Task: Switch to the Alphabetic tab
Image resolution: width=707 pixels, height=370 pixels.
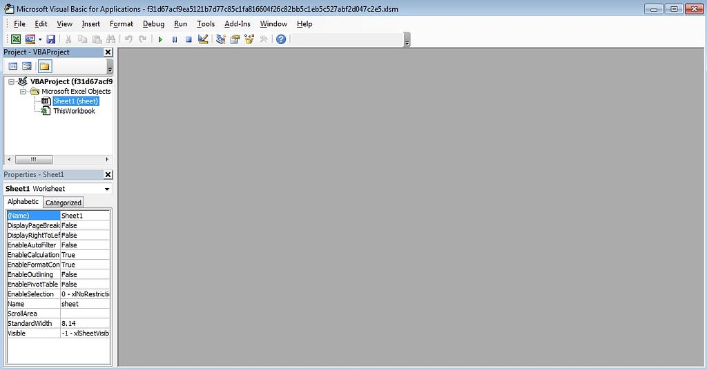Action: click(x=23, y=202)
